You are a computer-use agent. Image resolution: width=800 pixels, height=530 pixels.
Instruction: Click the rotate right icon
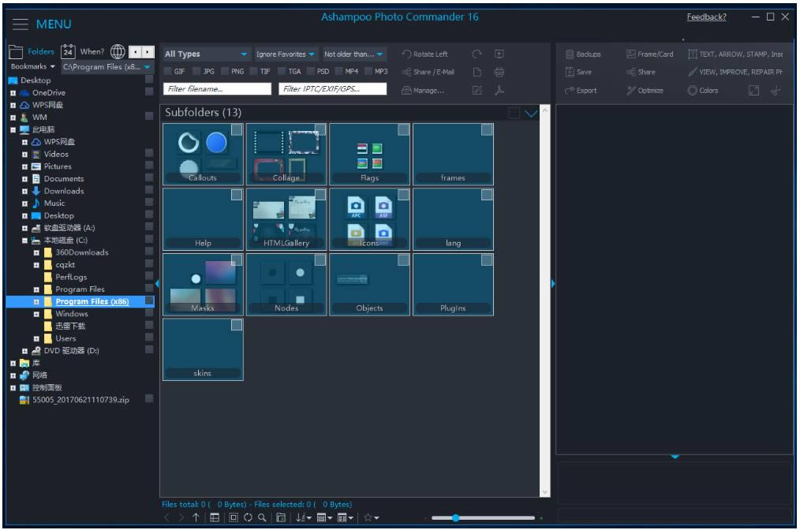click(477, 54)
